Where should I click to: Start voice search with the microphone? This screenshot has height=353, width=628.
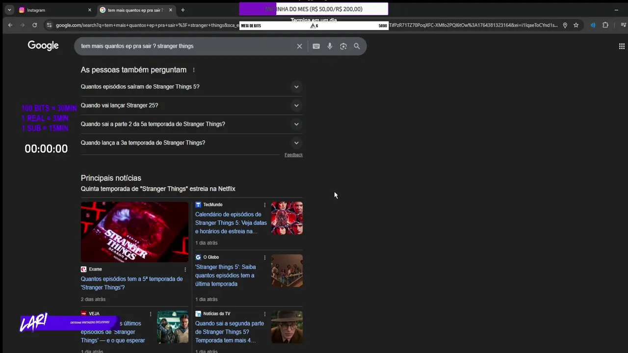[330, 46]
